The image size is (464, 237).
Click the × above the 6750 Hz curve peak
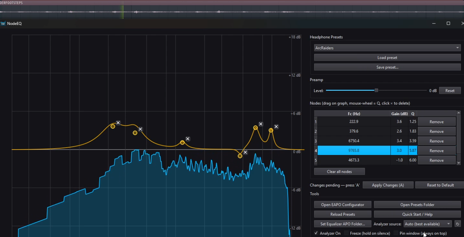click(x=260, y=124)
